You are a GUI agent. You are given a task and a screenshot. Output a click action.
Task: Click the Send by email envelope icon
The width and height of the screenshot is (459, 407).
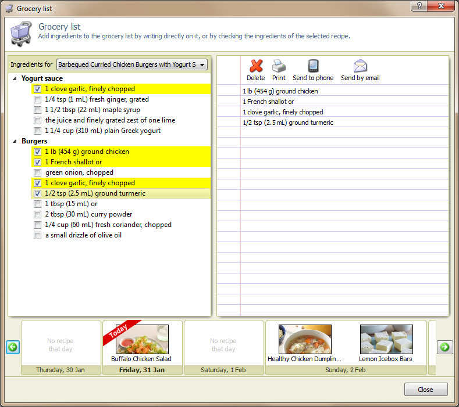(360, 66)
